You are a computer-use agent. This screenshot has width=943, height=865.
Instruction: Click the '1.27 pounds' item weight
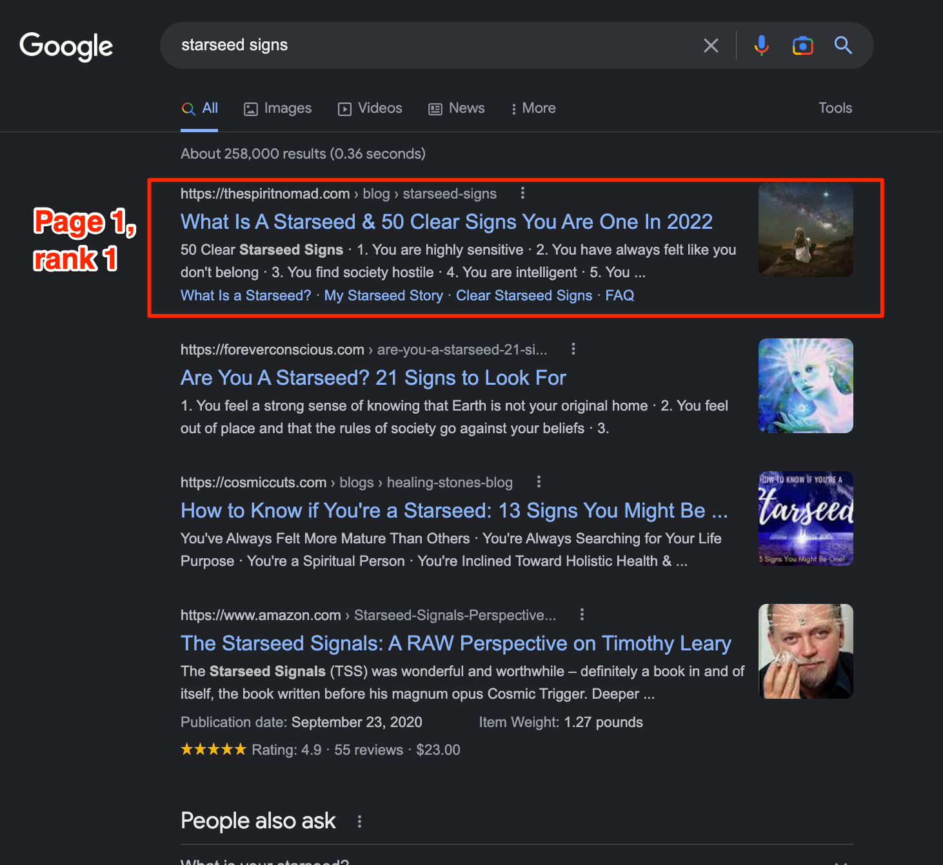point(603,722)
